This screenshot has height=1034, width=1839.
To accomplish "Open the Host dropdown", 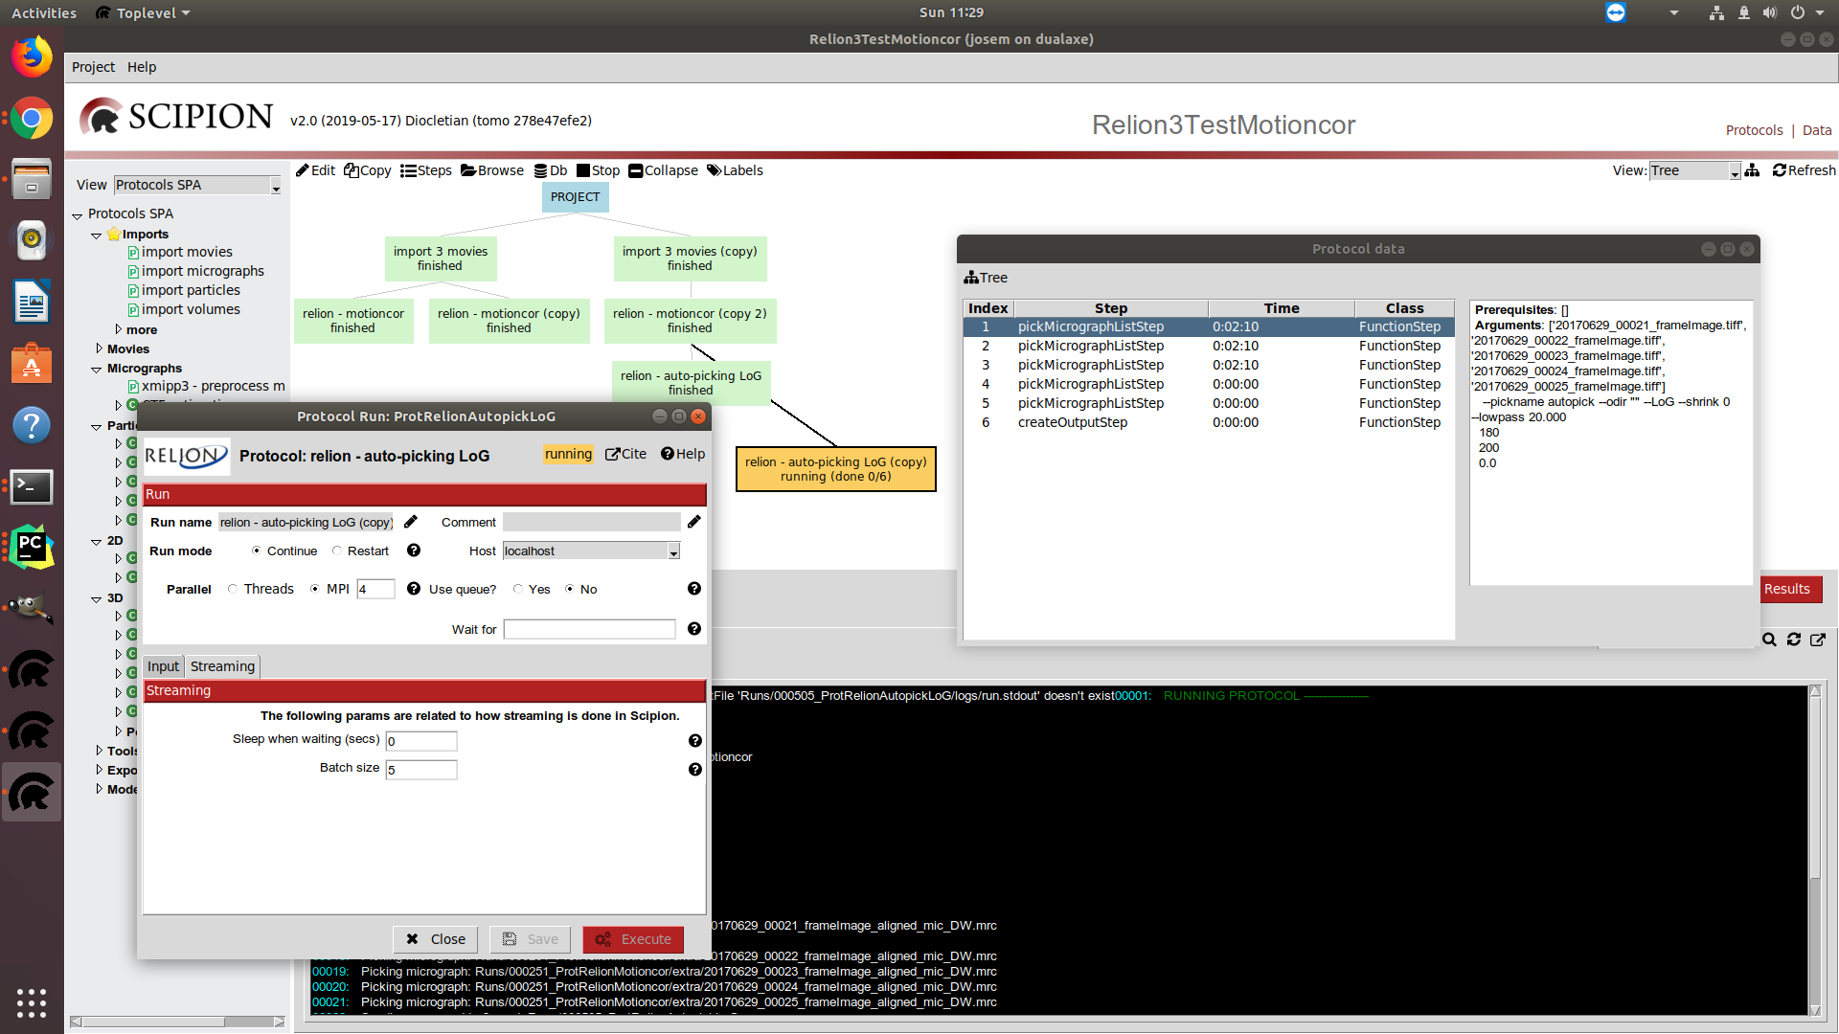I will pos(672,551).
